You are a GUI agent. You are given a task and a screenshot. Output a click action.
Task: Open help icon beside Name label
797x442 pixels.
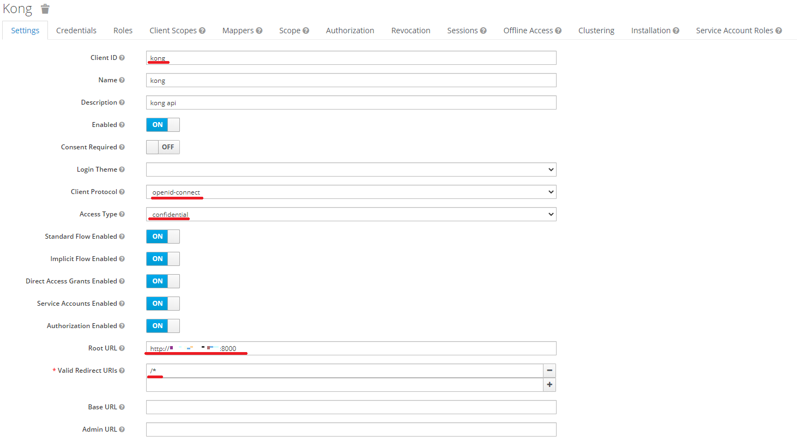[x=122, y=80]
